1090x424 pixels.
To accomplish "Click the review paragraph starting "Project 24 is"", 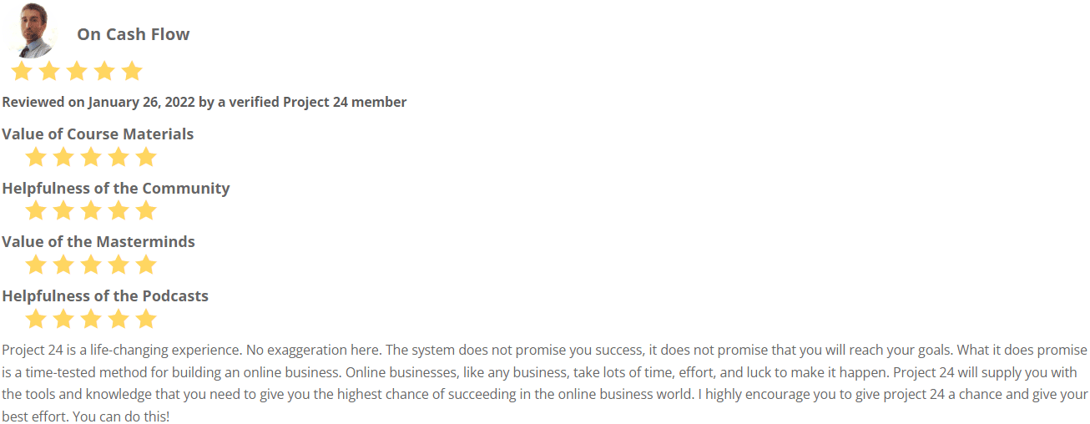I will [545, 383].
